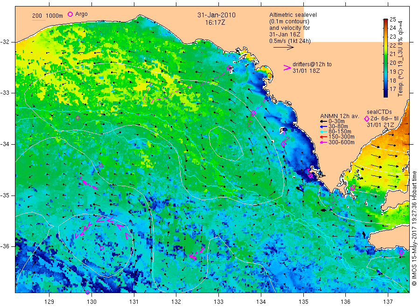Viewport: 420px width, 308px height.
Task: Click the "19" color bar tick label
Action: (392, 71)
